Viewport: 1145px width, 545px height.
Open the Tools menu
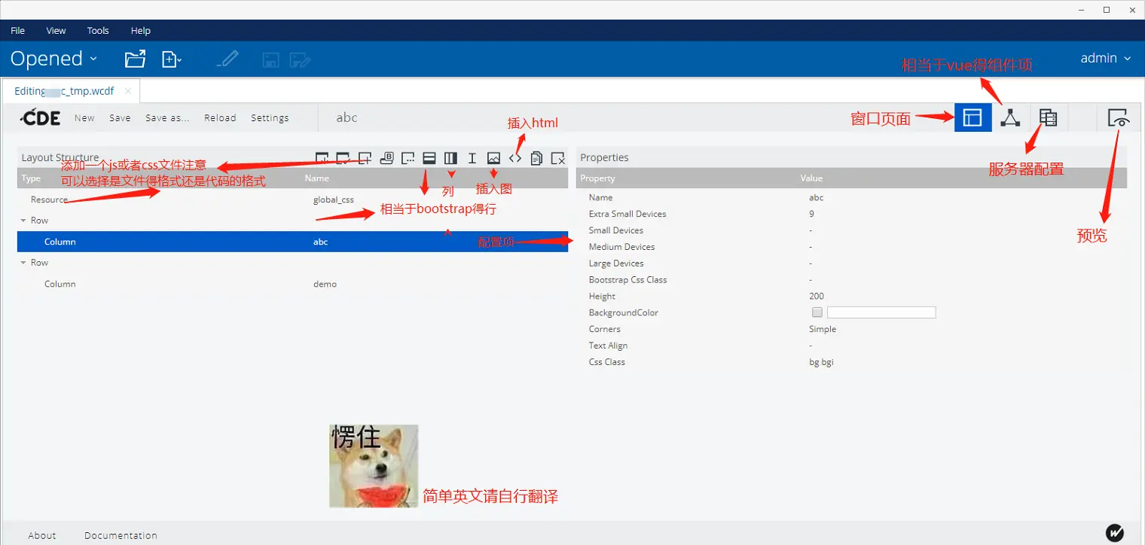[x=98, y=31]
